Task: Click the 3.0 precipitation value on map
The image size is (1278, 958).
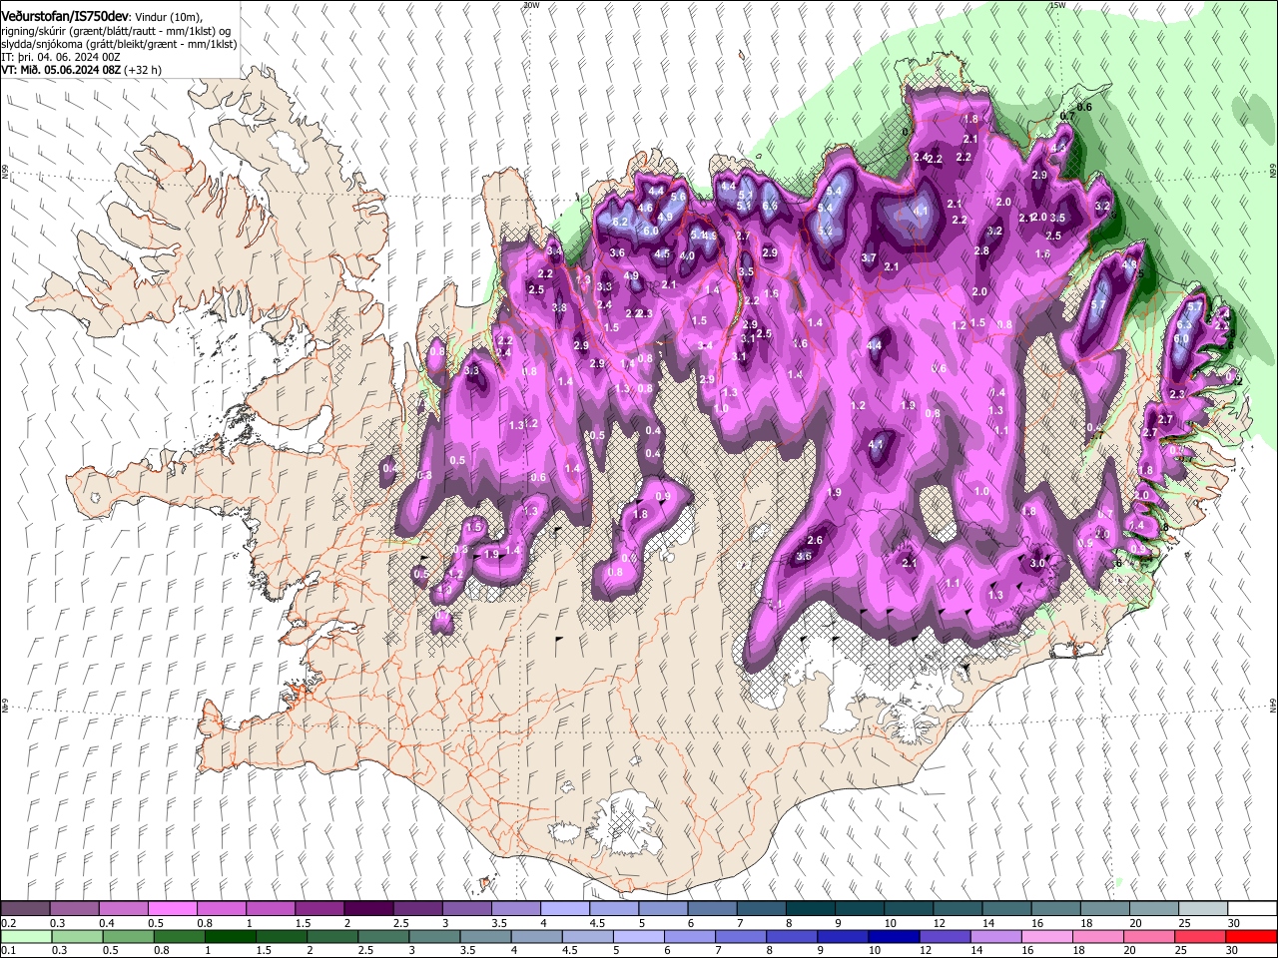Action: click(1037, 564)
